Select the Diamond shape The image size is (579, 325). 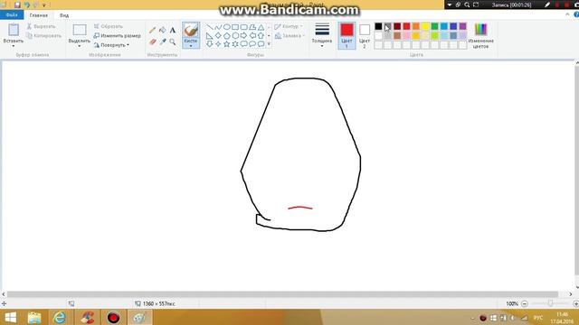pyautogui.click(x=218, y=36)
